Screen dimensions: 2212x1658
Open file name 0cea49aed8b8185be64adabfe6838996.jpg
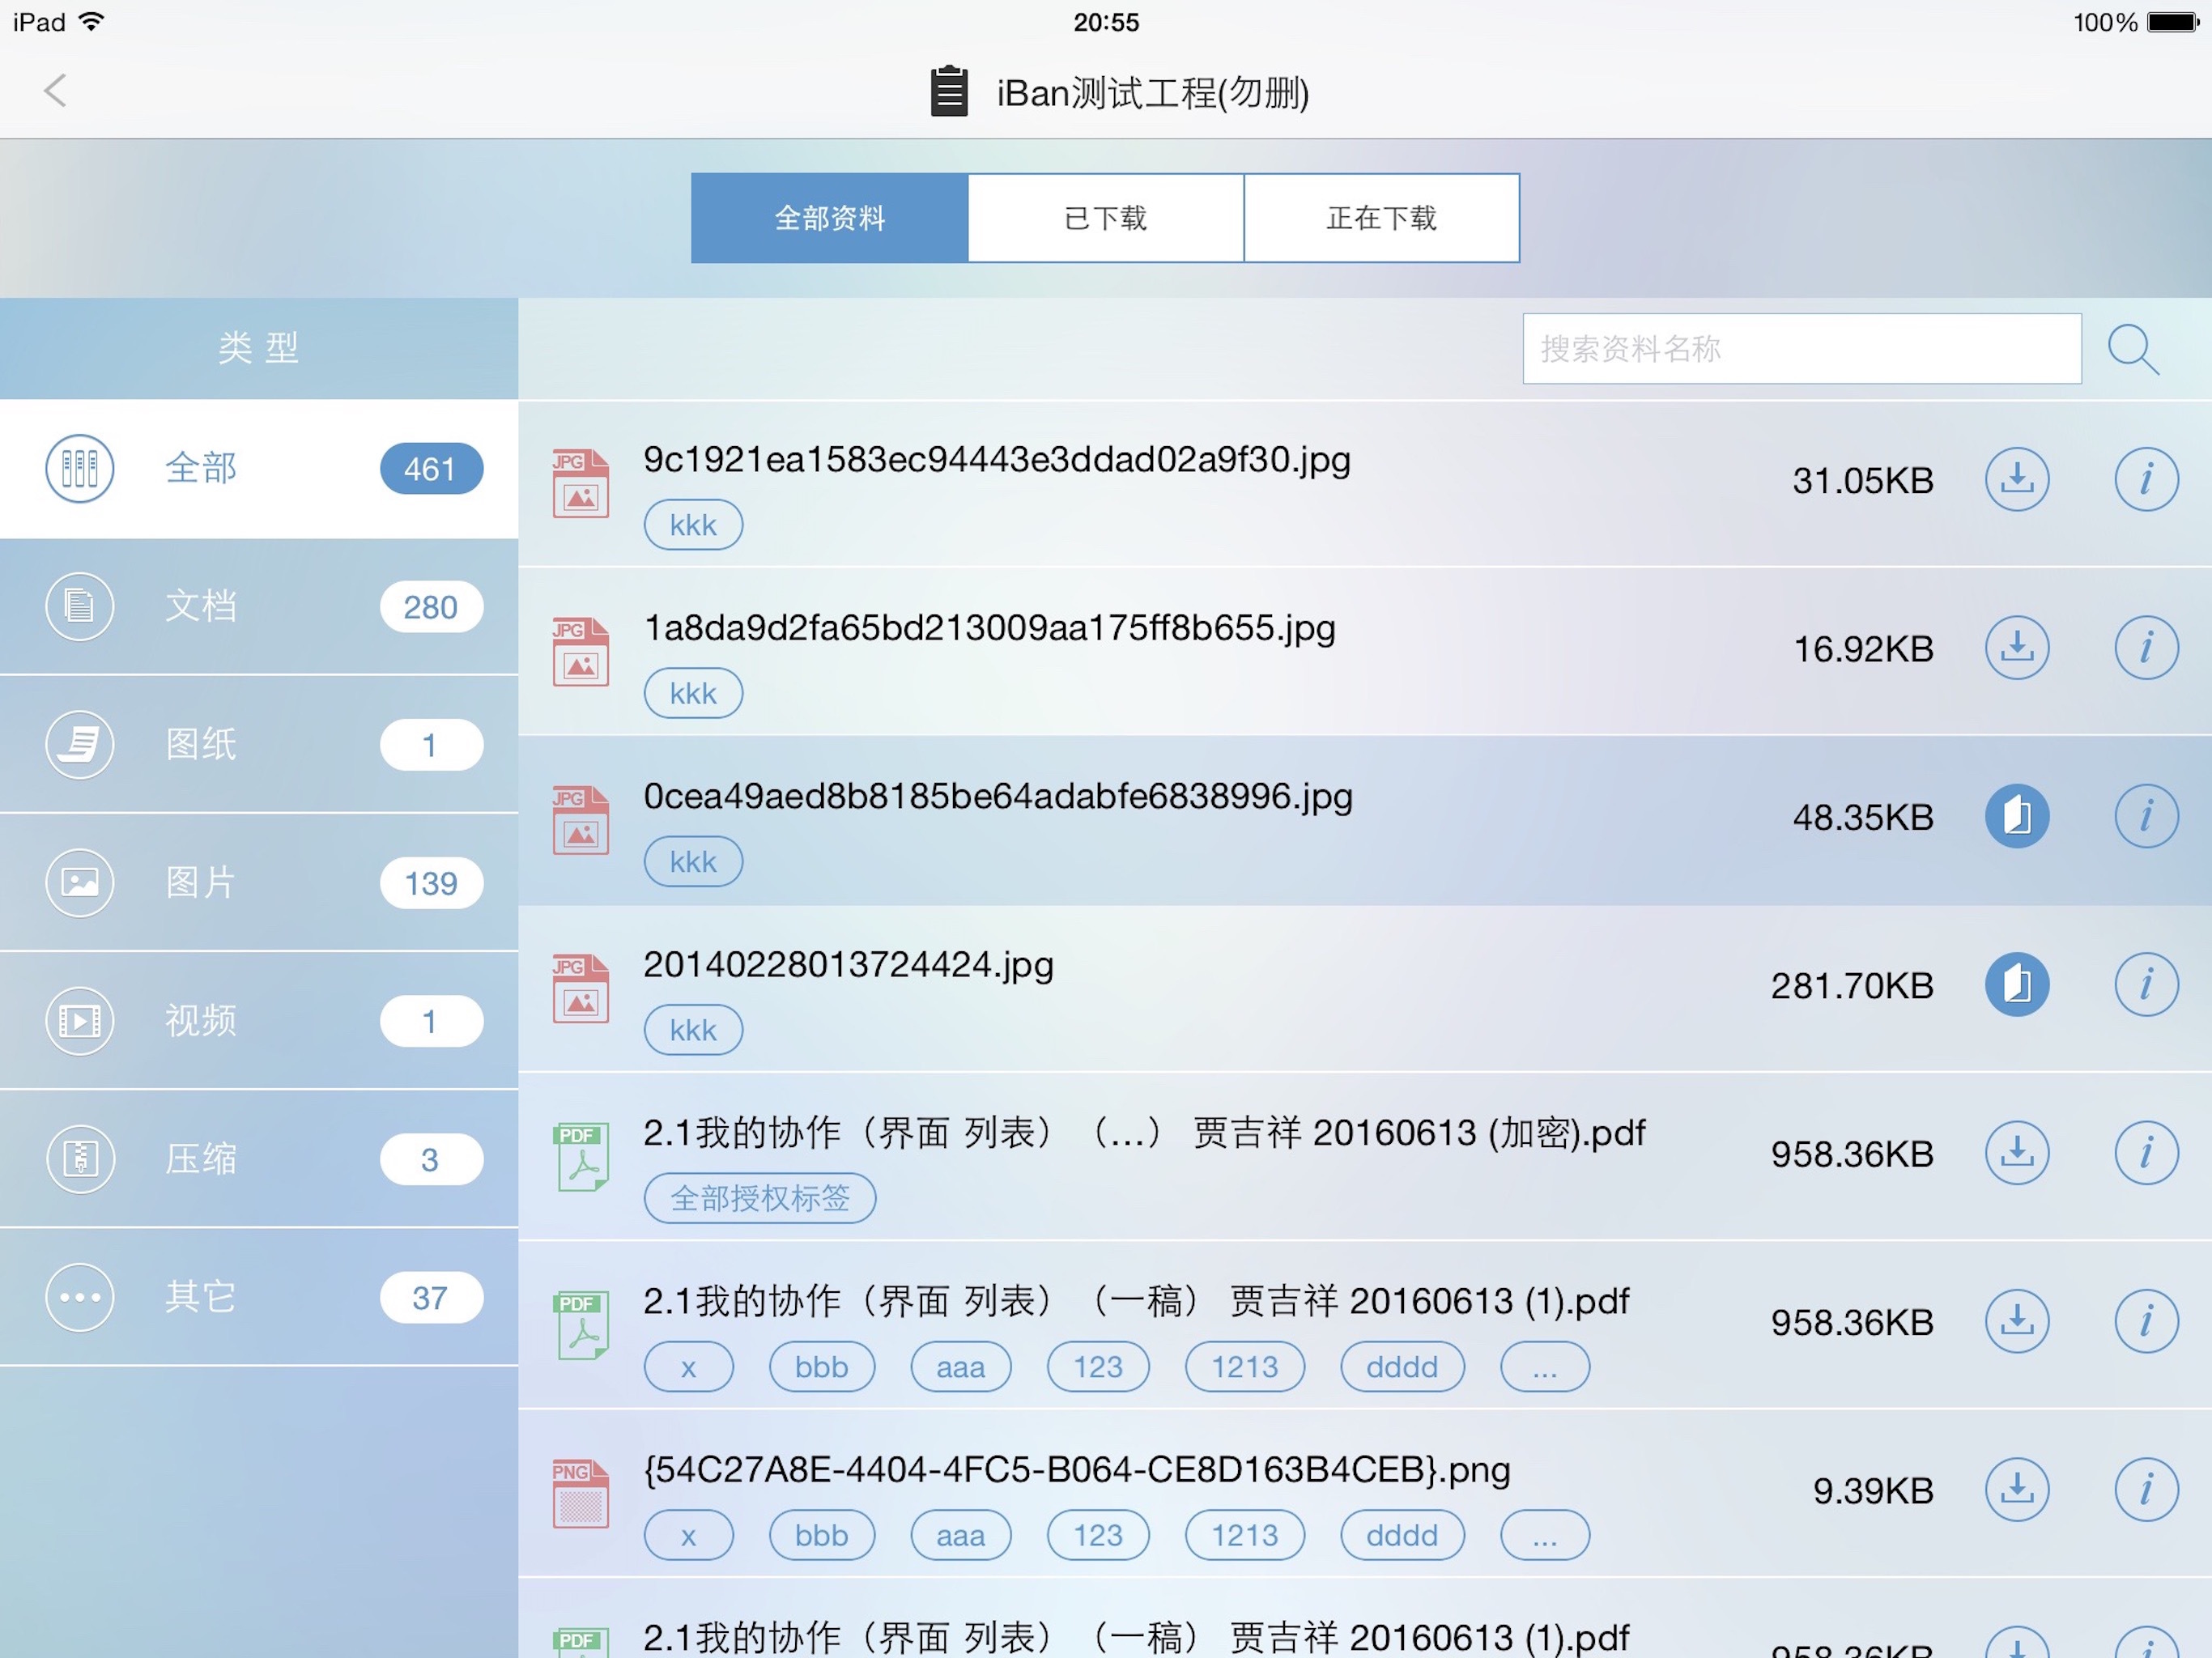coord(998,797)
